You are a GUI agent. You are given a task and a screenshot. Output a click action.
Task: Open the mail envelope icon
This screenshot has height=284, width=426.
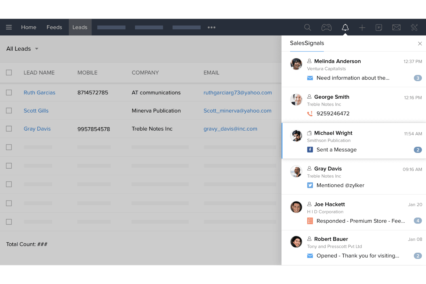click(396, 27)
